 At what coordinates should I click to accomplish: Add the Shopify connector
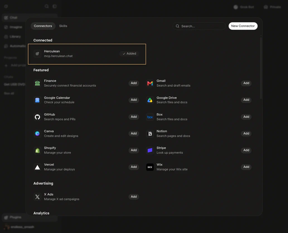click(x=134, y=150)
